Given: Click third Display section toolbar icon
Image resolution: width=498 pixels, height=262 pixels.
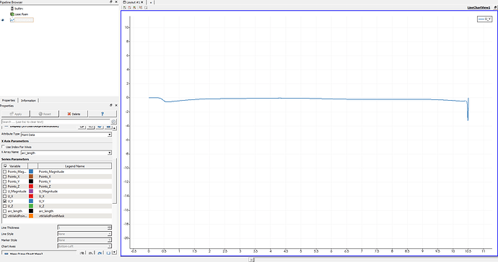Looking at the screenshot, I should pos(100,127).
